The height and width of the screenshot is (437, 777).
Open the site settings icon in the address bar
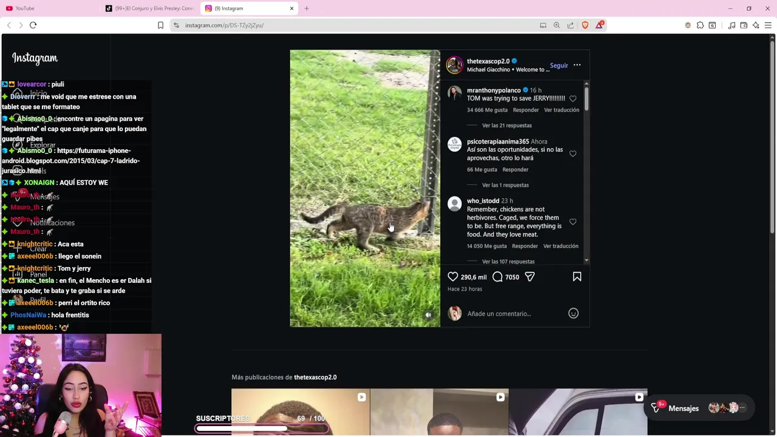click(176, 25)
